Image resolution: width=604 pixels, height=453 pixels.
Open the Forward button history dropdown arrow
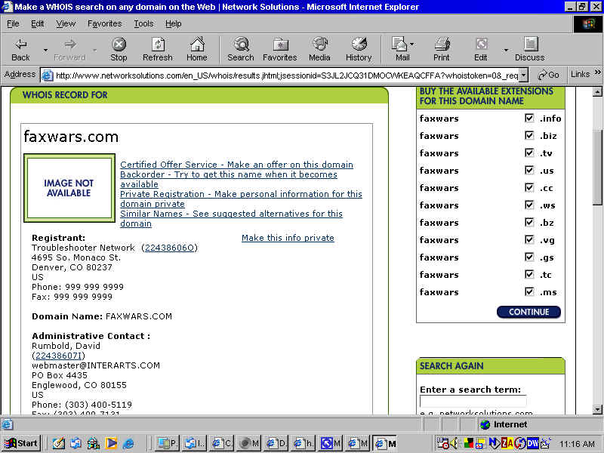[x=95, y=50]
